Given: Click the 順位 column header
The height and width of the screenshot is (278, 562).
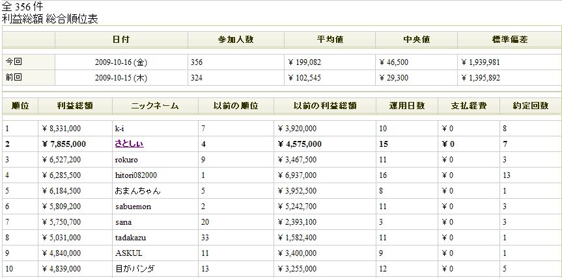Looking at the screenshot, I should click(20, 106).
